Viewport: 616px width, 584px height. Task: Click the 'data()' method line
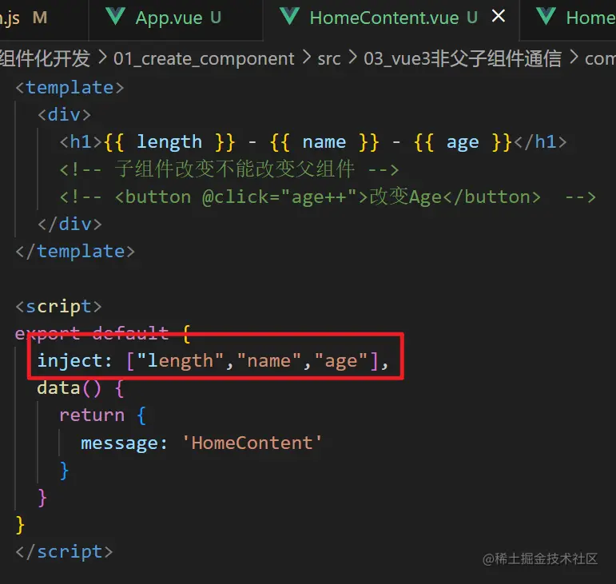(81, 388)
